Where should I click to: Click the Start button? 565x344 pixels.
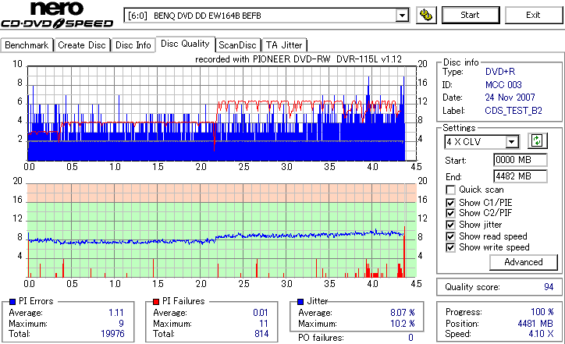tap(471, 15)
